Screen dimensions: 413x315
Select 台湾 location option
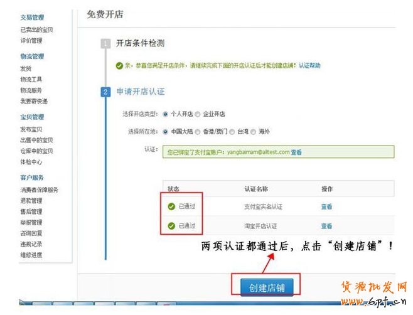(232, 132)
